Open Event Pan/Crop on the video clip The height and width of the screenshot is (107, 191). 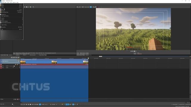85,60
